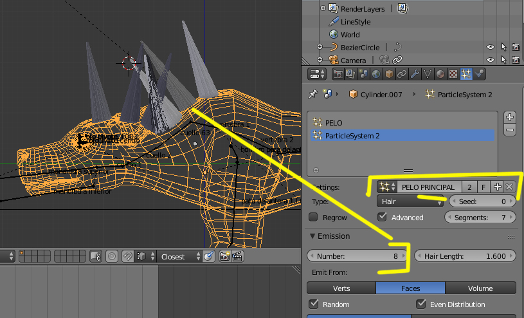Screen dimensions: 524x318
Task: Hide BezierCircle using its eye icon
Action: tap(490, 47)
